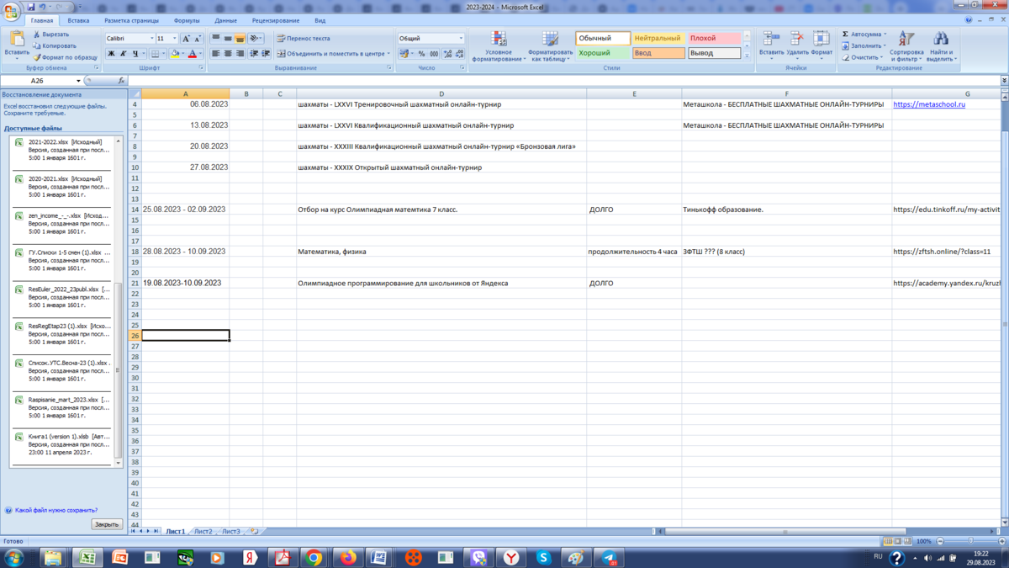Switch to sheet Лист2
Screen dimensions: 1009x568
pyautogui.click(x=203, y=532)
